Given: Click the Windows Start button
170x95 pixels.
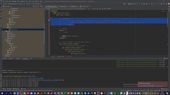Looking at the screenshot, I should (2, 93).
